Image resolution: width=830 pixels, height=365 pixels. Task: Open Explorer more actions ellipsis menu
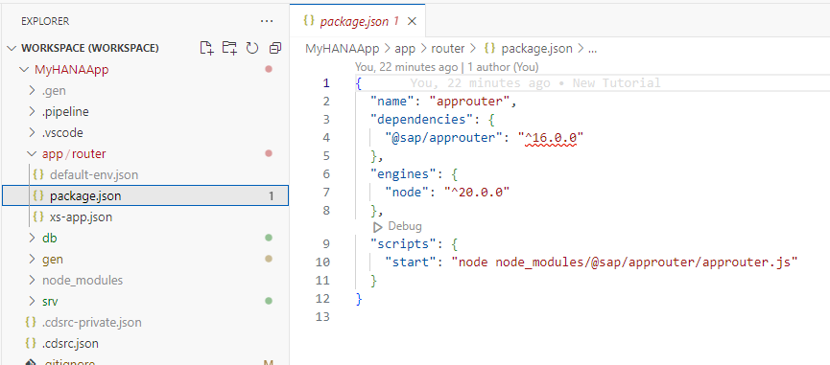tap(267, 21)
